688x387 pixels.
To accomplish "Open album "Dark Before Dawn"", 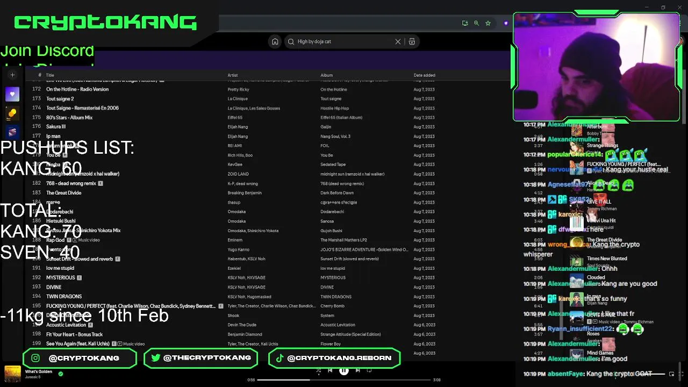I will coord(337,193).
